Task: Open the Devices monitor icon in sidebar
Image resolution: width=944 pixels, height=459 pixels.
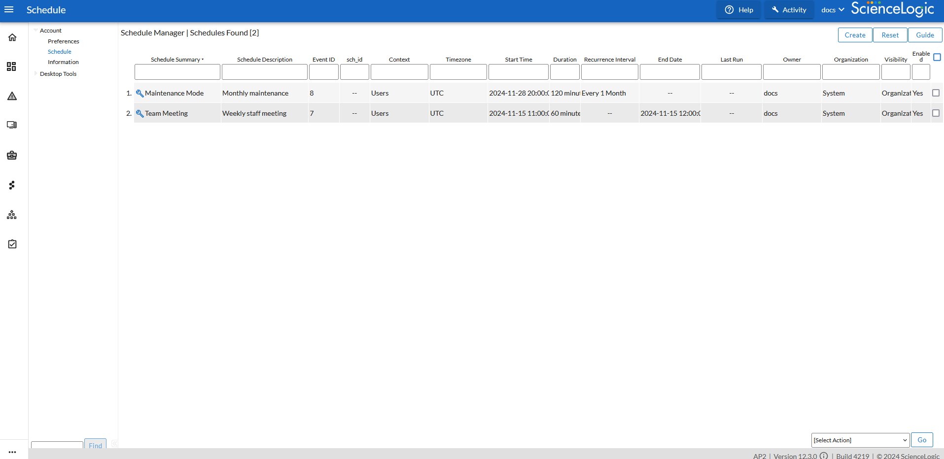Action: click(12, 125)
